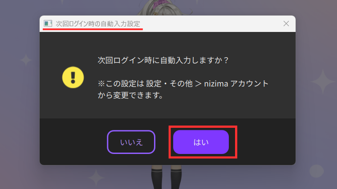Click the yellow exclamation warning icon
Image resolution: width=337 pixels, height=189 pixels.
click(x=73, y=77)
